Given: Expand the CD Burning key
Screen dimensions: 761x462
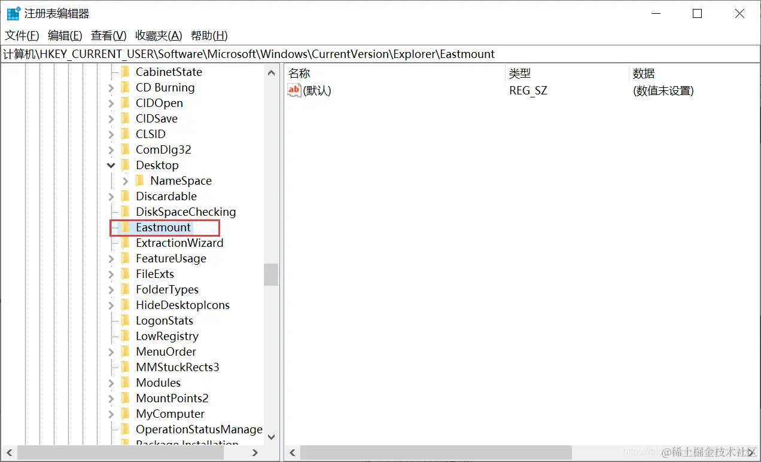Looking at the screenshot, I should tap(111, 88).
